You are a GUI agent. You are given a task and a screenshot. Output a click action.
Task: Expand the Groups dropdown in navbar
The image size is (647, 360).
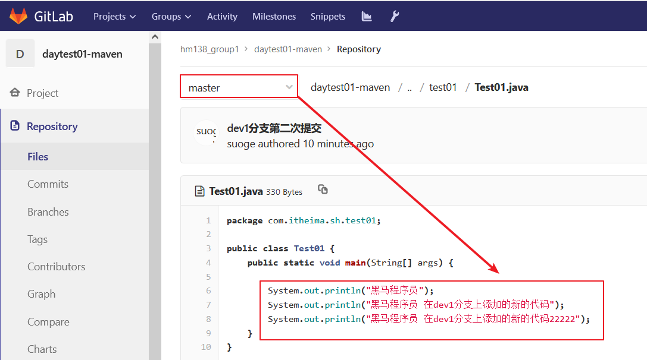171,17
